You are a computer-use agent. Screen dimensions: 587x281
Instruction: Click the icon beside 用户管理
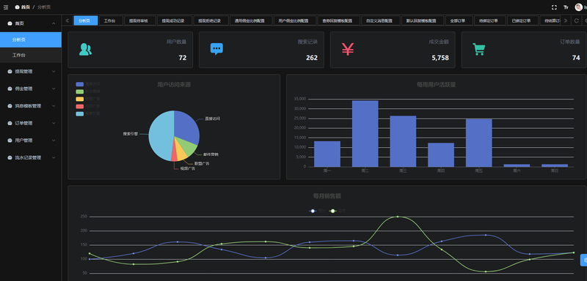click(x=10, y=140)
